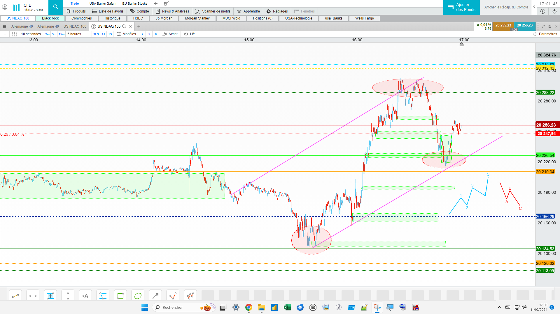Select the green ellipse drawing tool
This screenshot has height=314, width=560.
click(x=138, y=296)
